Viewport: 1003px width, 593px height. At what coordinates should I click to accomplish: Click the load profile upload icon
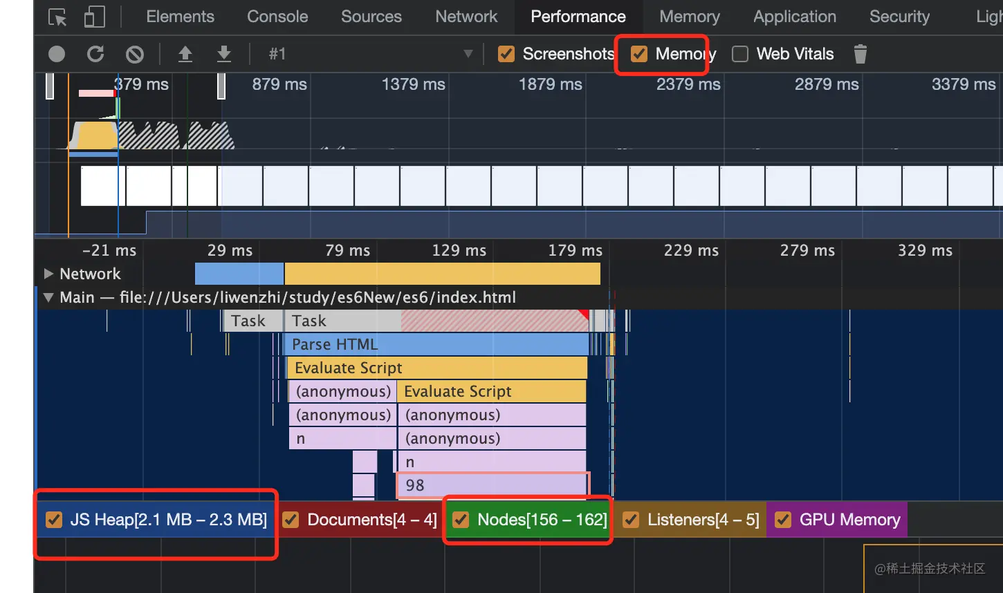tap(185, 54)
